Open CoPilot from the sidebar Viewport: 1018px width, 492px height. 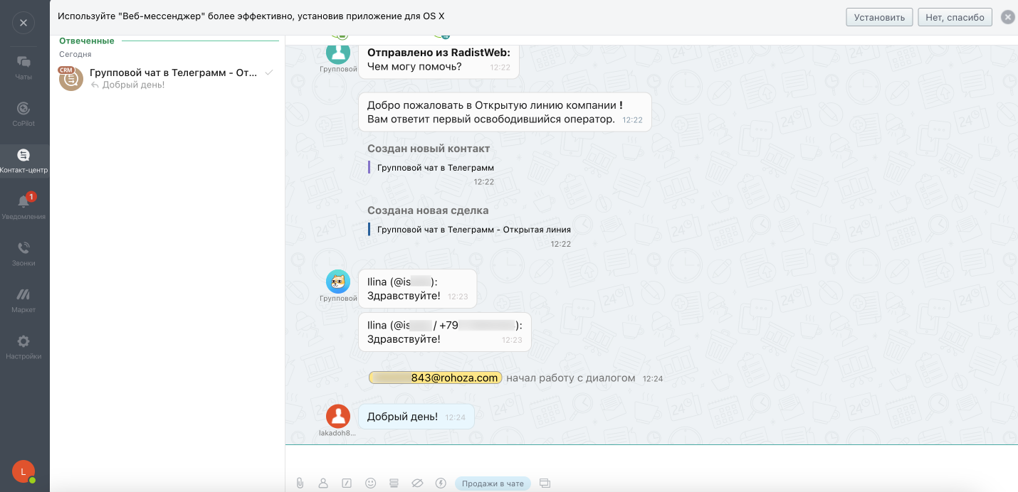point(23,114)
